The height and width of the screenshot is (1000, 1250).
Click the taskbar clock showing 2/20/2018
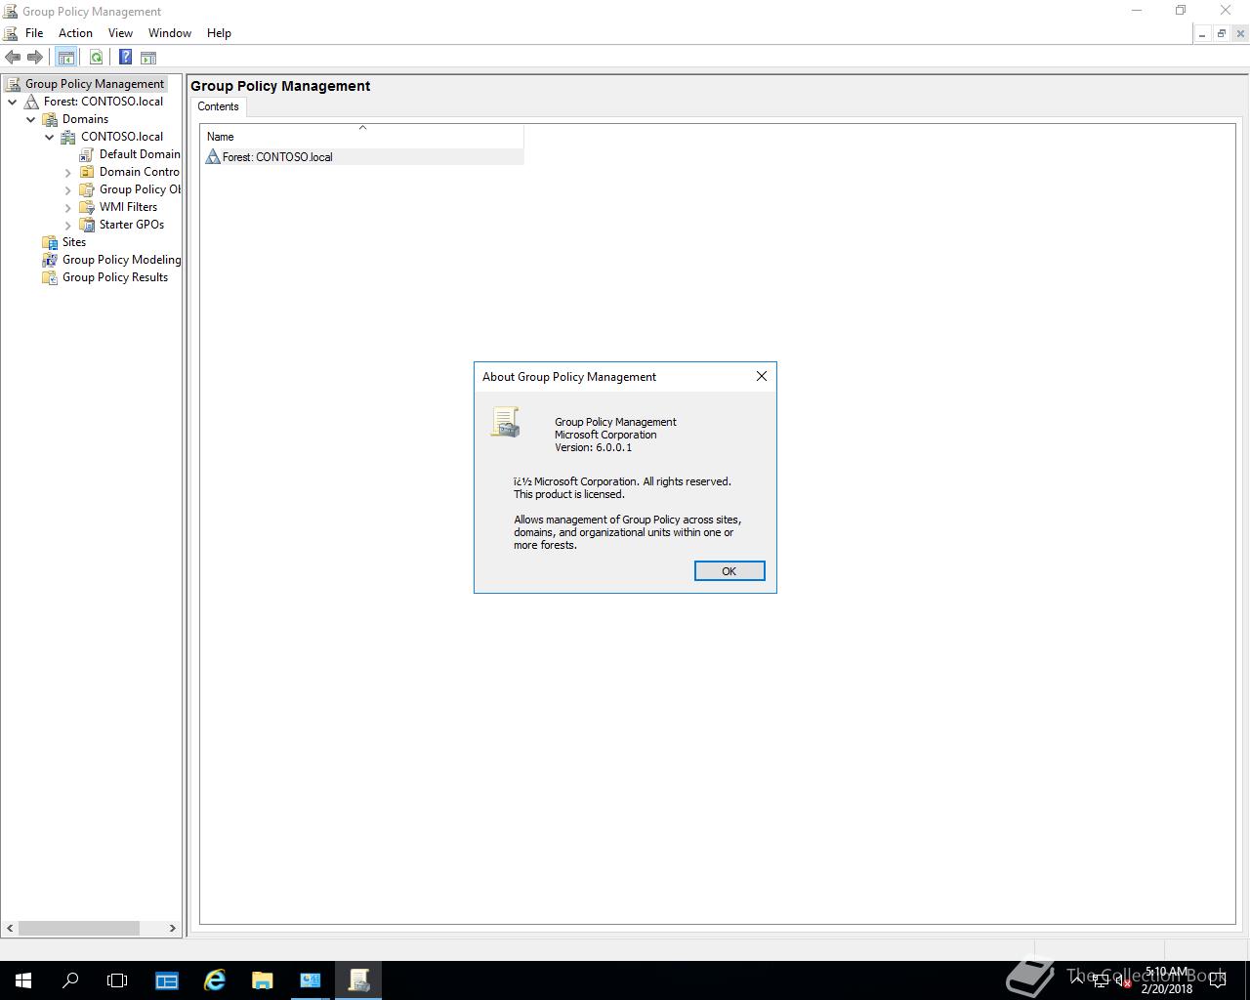pos(1166,980)
